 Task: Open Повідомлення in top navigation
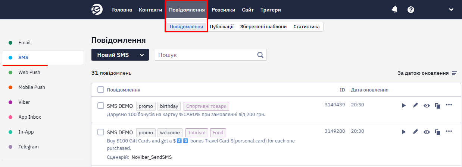point(187,10)
